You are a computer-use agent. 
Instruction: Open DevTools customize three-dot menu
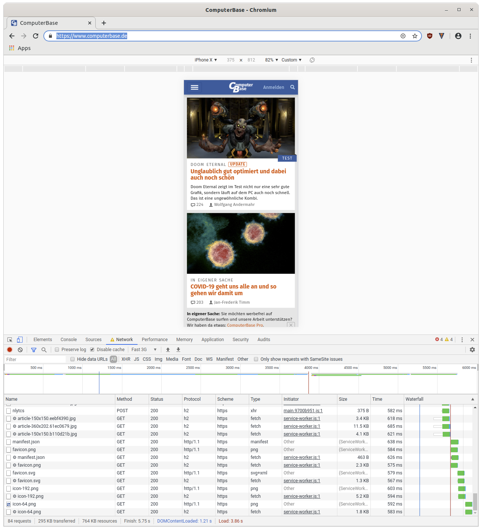tap(462, 340)
